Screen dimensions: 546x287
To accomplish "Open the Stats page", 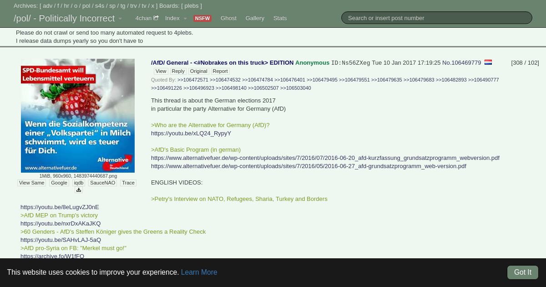I will (280, 18).
